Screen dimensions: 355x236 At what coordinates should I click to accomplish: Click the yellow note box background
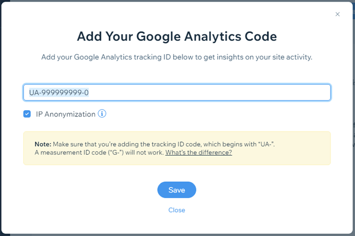292,157
